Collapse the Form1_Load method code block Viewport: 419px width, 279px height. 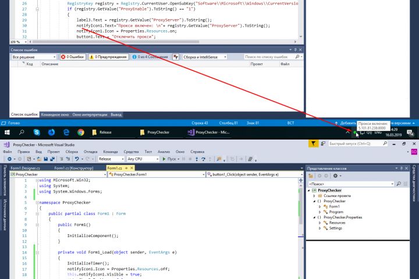click(x=37, y=252)
